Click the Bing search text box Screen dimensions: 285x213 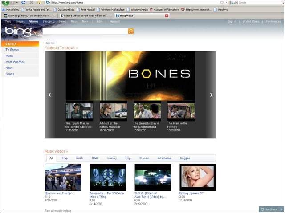point(85,31)
